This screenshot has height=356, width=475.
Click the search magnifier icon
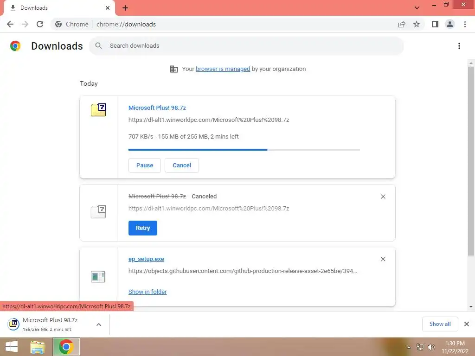click(x=98, y=46)
